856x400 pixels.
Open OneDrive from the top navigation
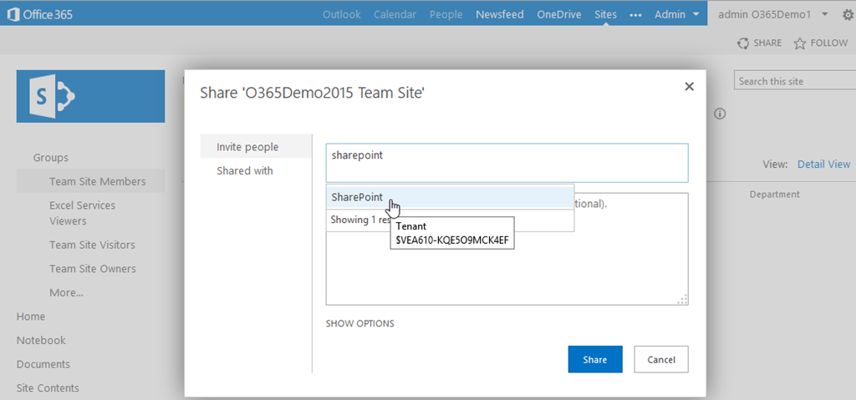pos(559,14)
